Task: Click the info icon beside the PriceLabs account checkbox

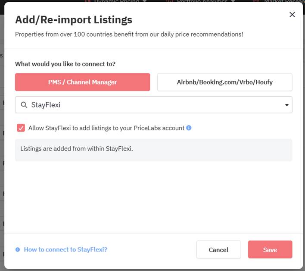Action: point(189,128)
